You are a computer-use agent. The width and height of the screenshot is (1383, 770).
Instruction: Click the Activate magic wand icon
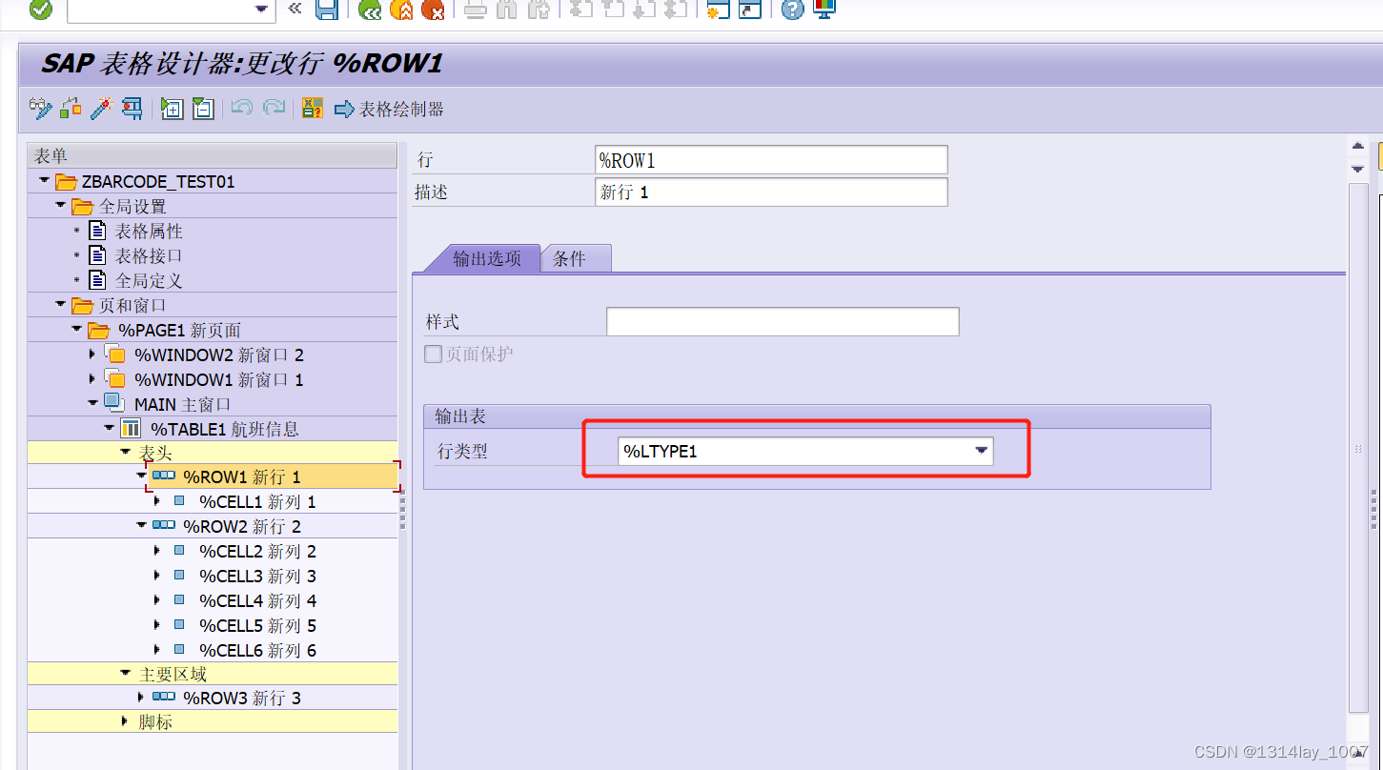coord(101,108)
